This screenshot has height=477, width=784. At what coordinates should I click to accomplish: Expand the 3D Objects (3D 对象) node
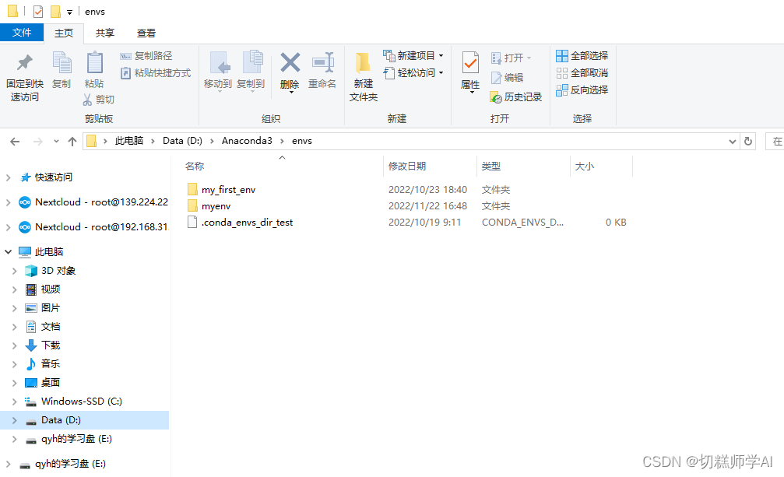pyautogui.click(x=15, y=271)
